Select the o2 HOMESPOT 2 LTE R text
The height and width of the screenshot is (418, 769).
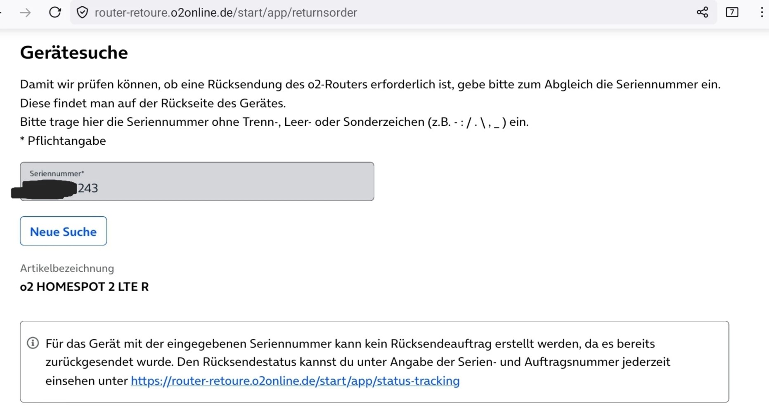[x=84, y=287]
